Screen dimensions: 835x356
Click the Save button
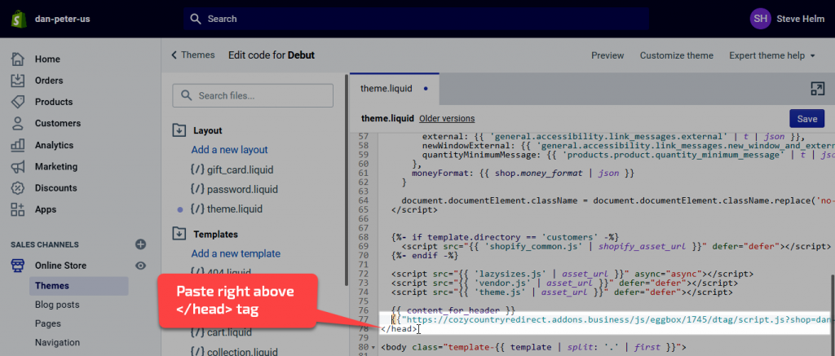[x=806, y=119]
